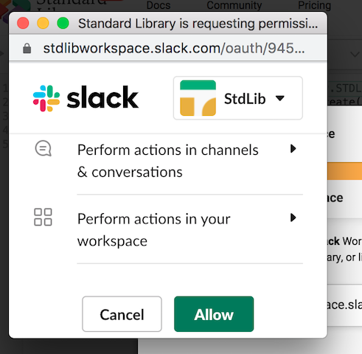
Task: Select "Perform actions in channels & conversations"
Action: (x=168, y=161)
